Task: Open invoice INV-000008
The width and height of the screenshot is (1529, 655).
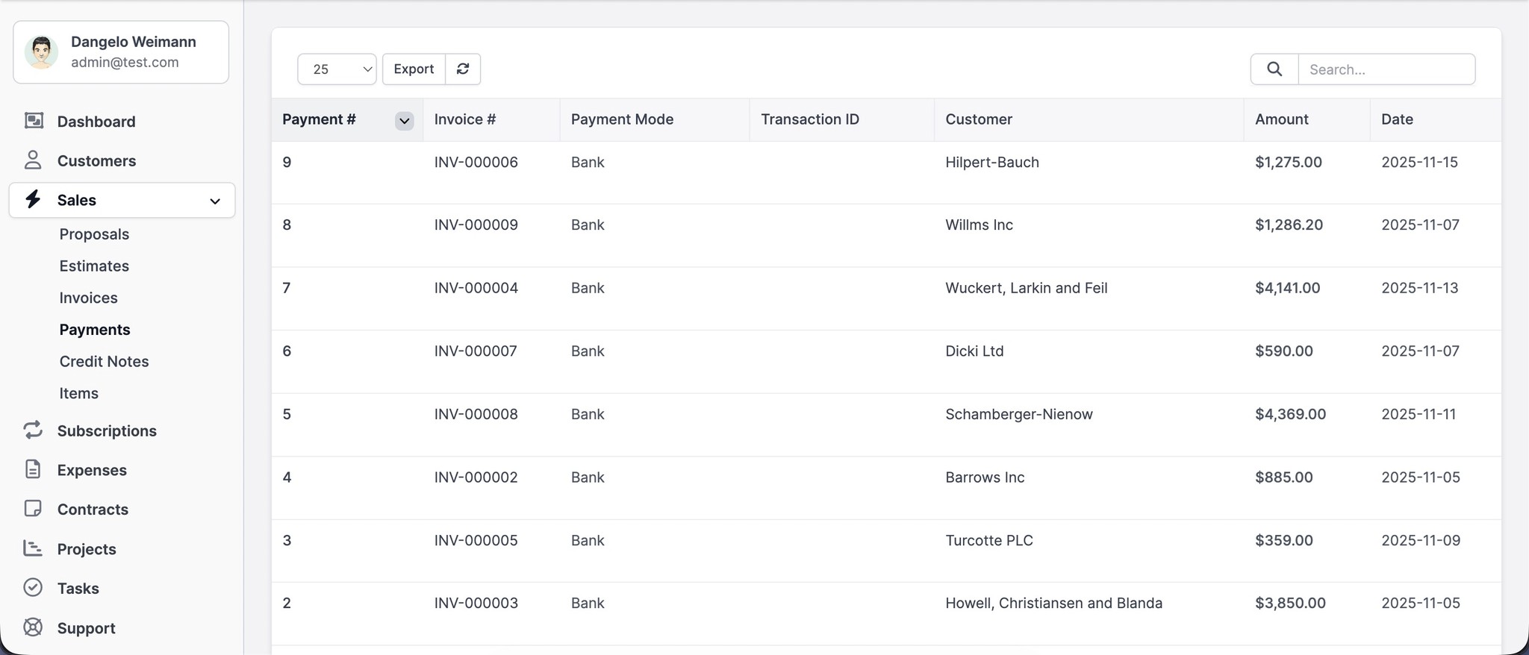Action: 476,414
